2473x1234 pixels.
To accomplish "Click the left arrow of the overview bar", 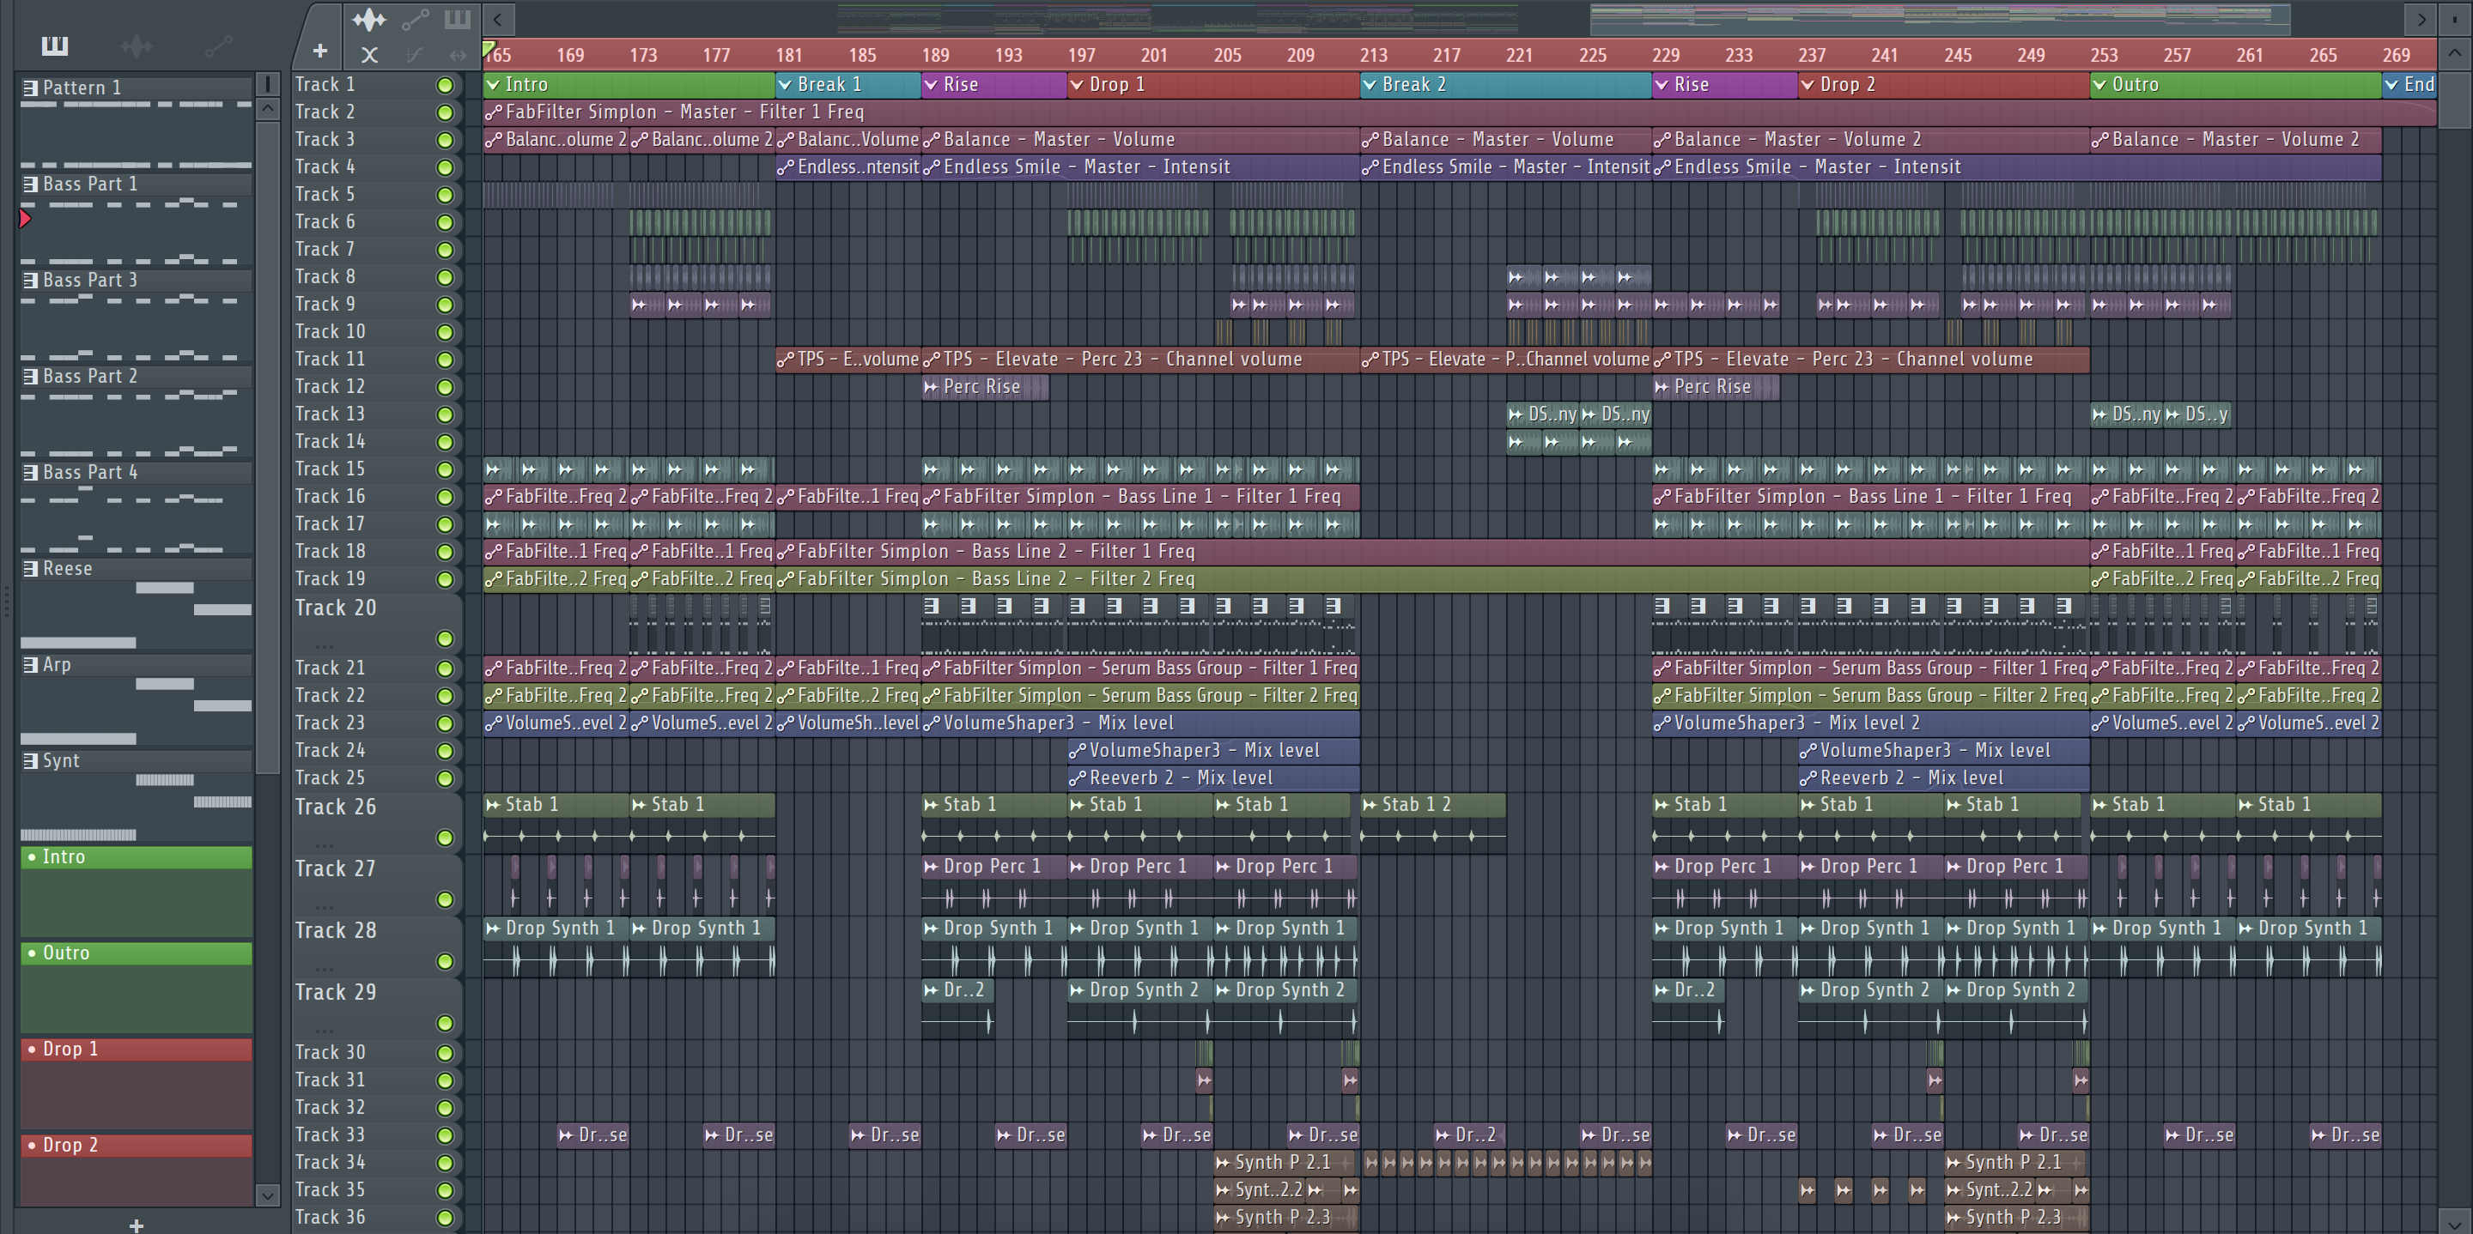I will coord(497,18).
